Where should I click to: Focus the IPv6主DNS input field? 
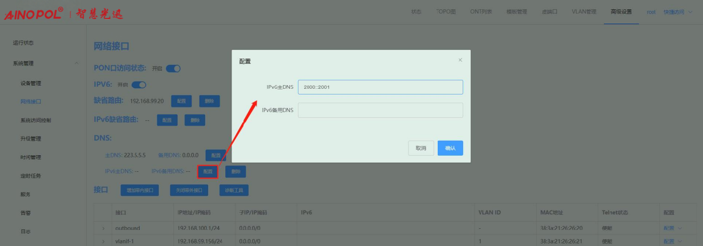(x=380, y=87)
